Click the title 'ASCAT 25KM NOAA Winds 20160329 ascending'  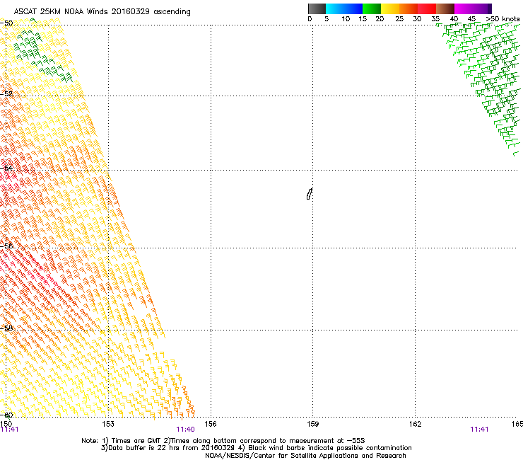pos(102,12)
